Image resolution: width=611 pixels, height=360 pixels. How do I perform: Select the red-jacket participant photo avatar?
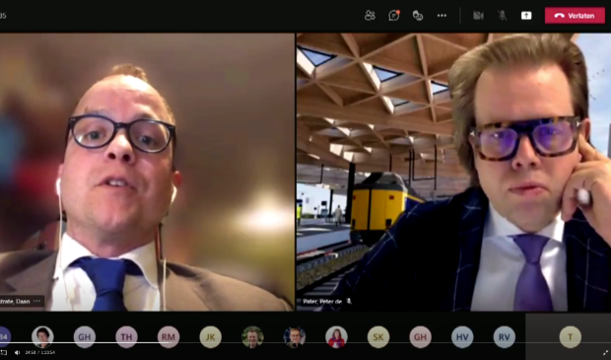[x=336, y=337]
